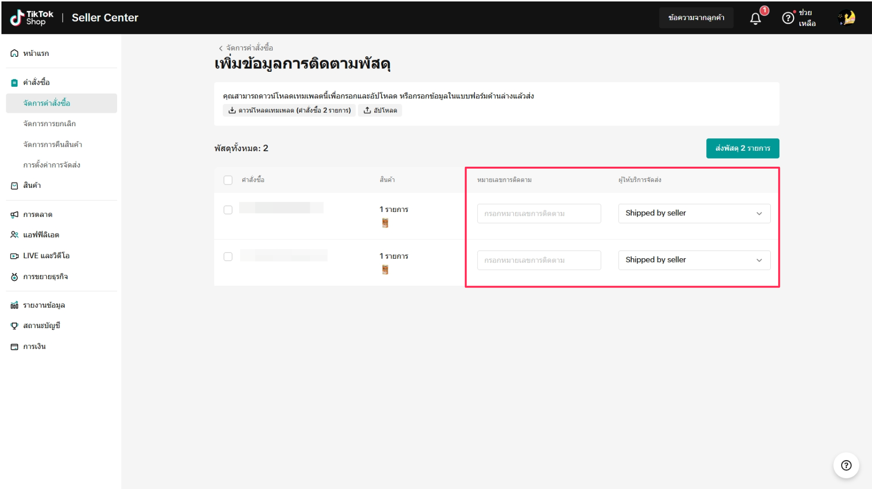The width and height of the screenshot is (872, 489).
Task: Check the first order row checkbox
Action: tap(228, 210)
